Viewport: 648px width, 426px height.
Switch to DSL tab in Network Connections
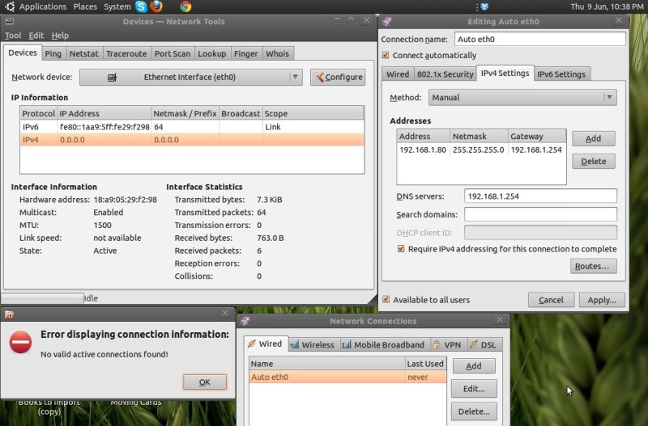[484, 344]
